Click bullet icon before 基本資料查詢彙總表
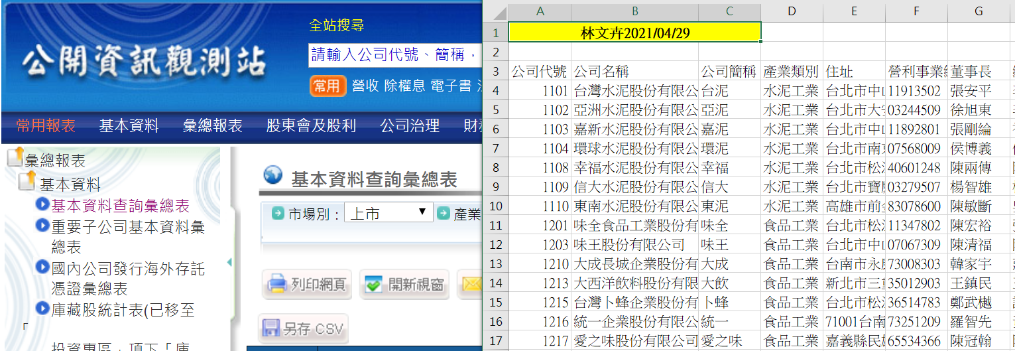This screenshot has height=351, width=1015. point(44,204)
